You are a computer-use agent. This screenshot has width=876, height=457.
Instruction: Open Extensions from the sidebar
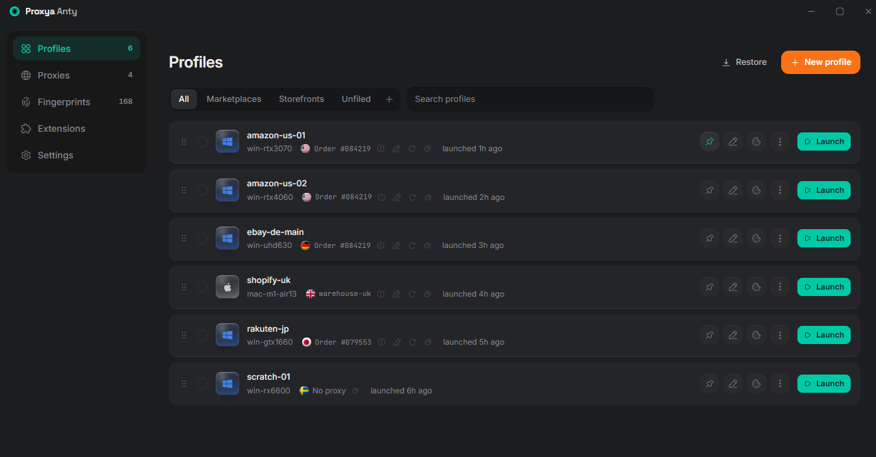[77, 129]
